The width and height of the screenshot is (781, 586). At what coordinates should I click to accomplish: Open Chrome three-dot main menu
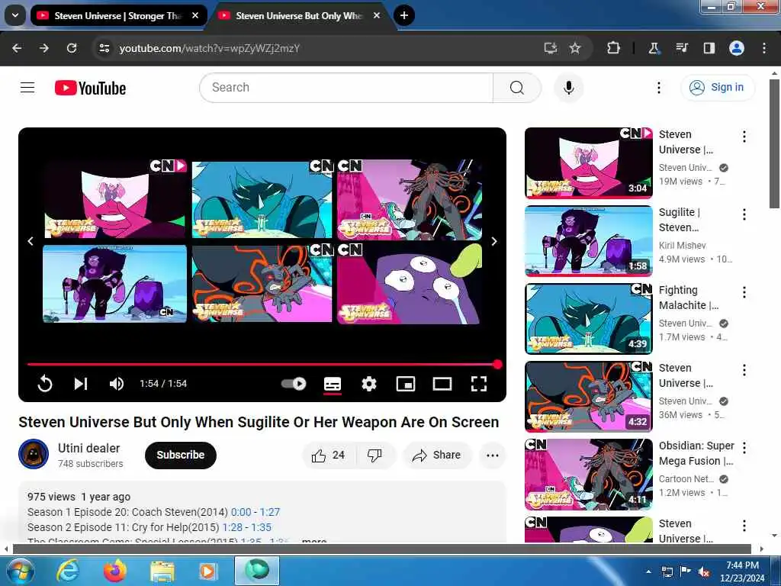[x=764, y=48]
